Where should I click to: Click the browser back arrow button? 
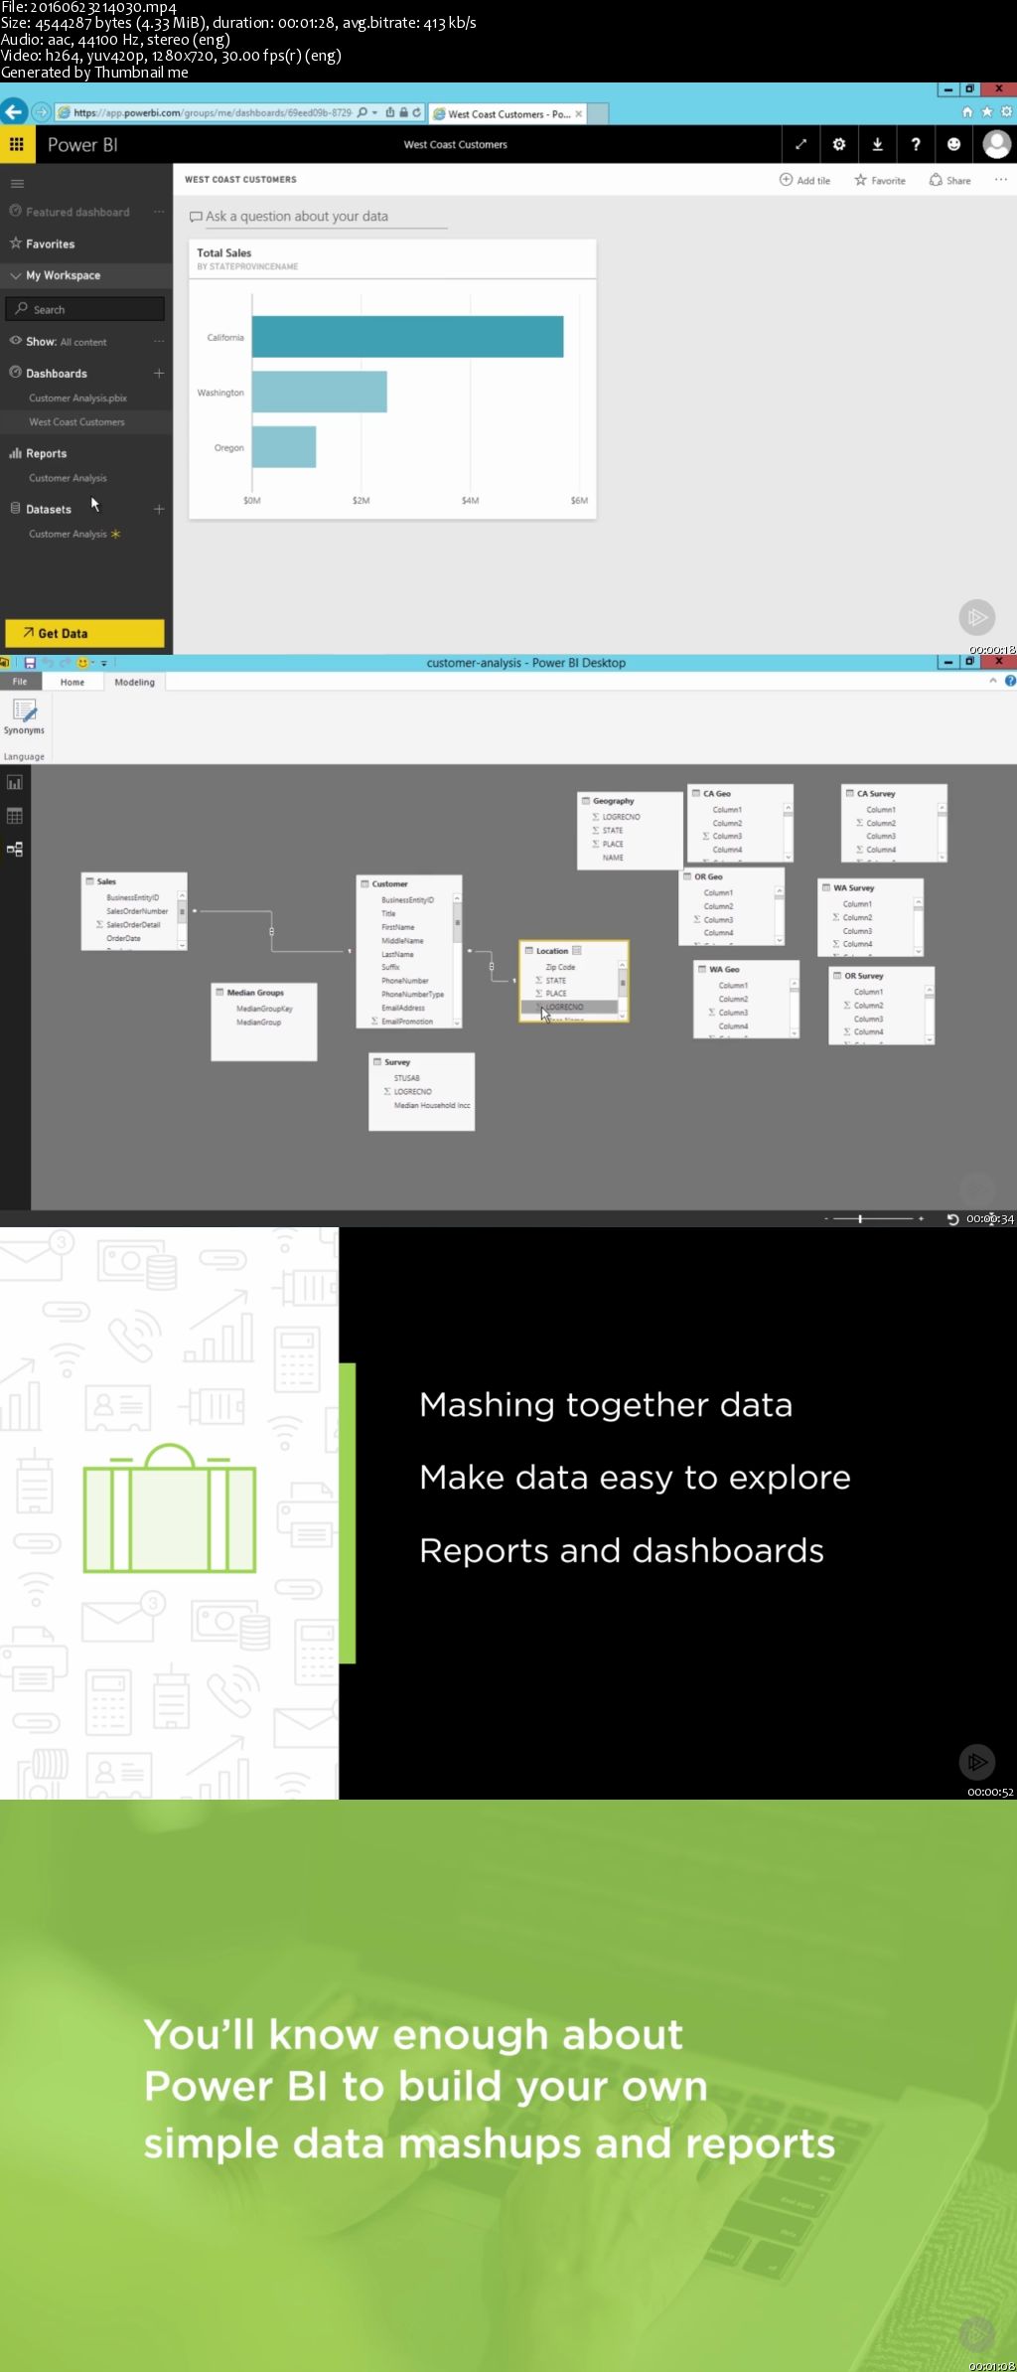(x=14, y=112)
